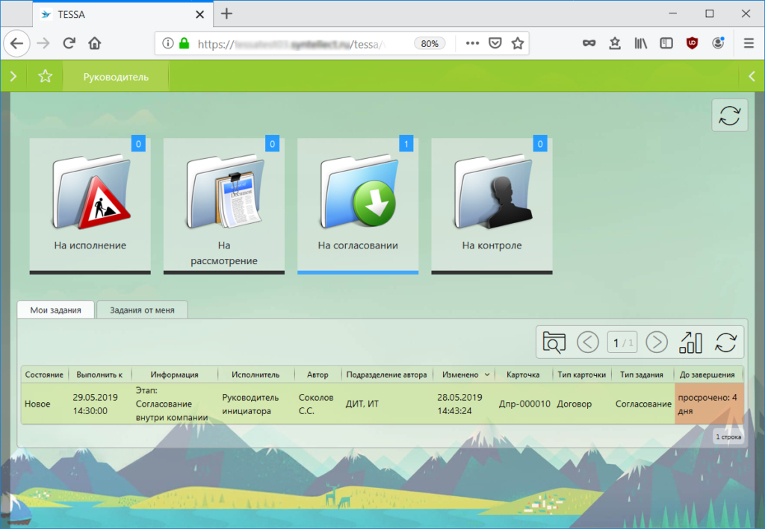Click the favorites star in the green bar
Viewport: 765px width, 529px height.
click(46, 76)
